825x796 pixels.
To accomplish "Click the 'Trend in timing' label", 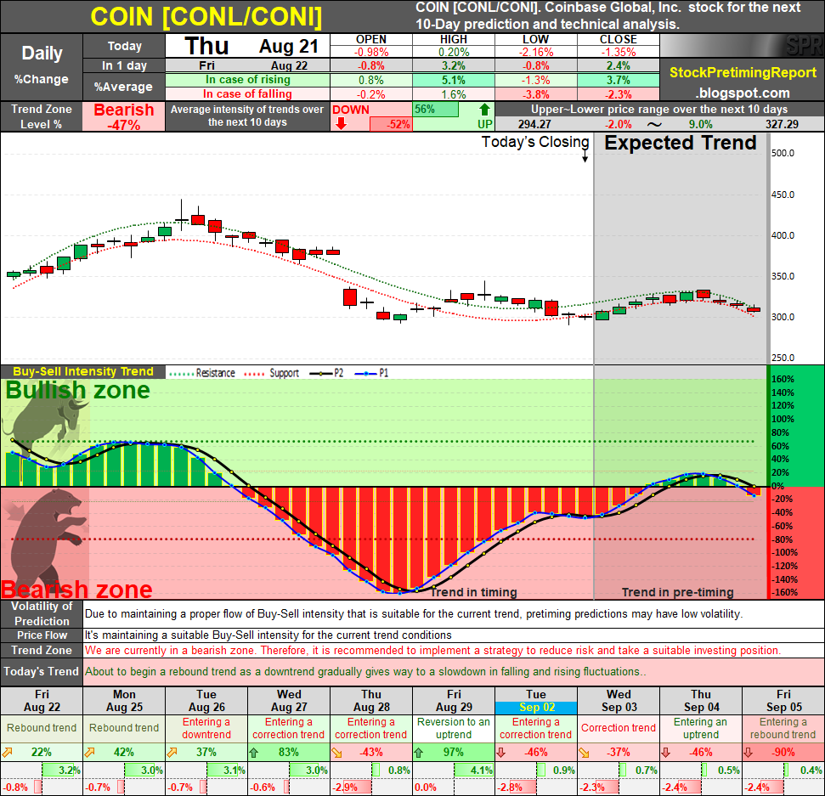I will pos(473,592).
